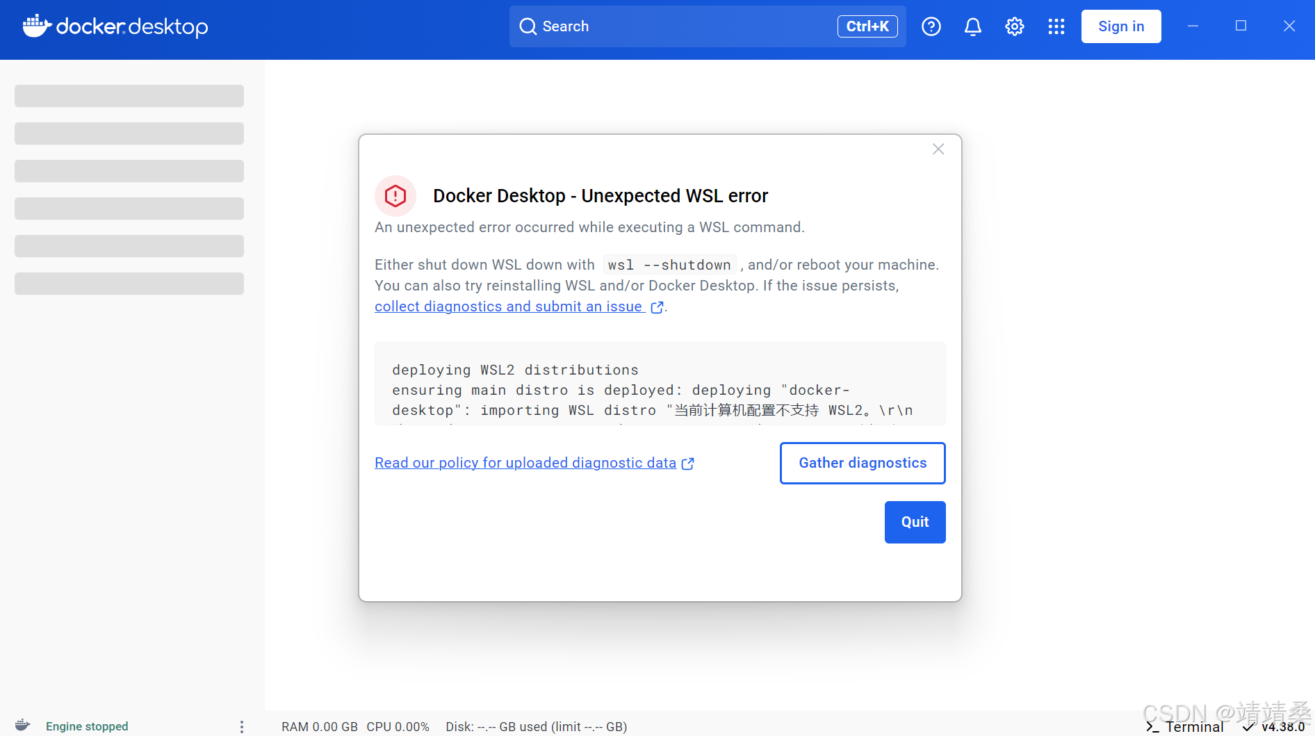Focus the Search input field
The image size is (1315, 736).
[708, 26]
